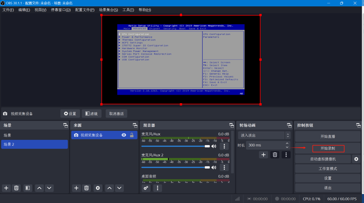
Task: Open the 配置文件(P) menu
Action: click(x=85, y=10)
